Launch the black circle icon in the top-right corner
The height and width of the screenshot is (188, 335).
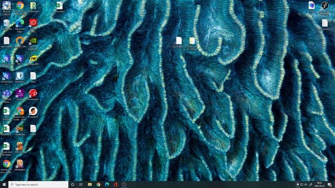325,5
